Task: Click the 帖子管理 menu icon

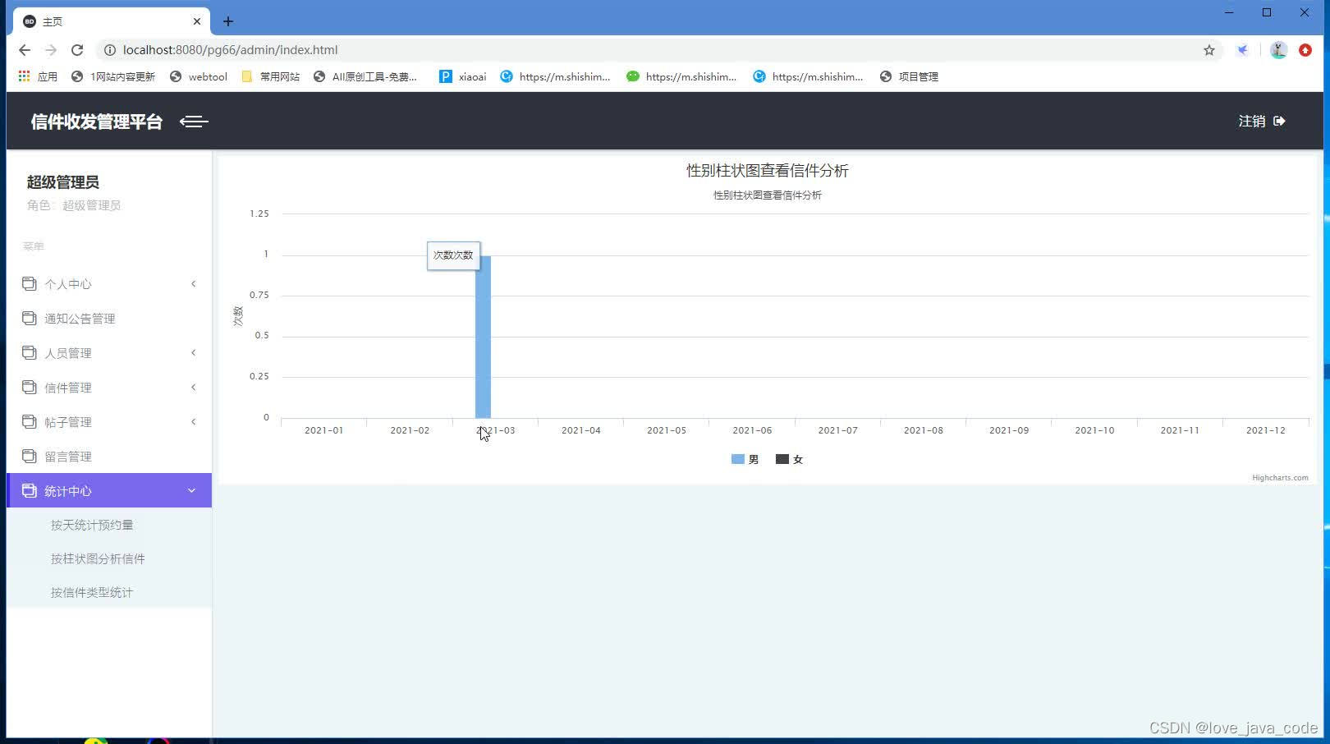Action: [x=30, y=421]
